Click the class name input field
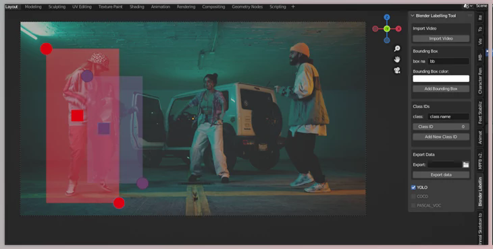The height and width of the screenshot is (249, 493). pos(448,116)
